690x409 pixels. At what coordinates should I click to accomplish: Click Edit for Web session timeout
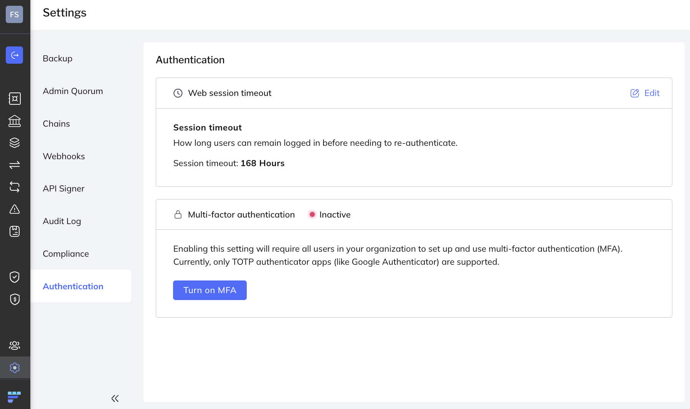(x=645, y=93)
